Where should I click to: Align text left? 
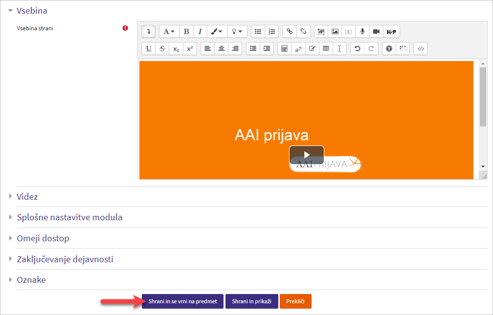click(x=207, y=48)
